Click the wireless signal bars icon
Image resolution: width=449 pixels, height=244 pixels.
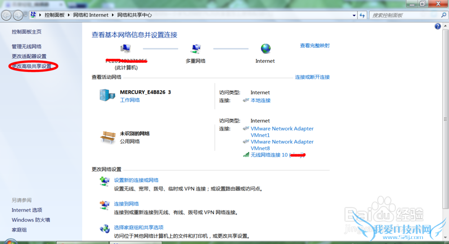[246, 155]
